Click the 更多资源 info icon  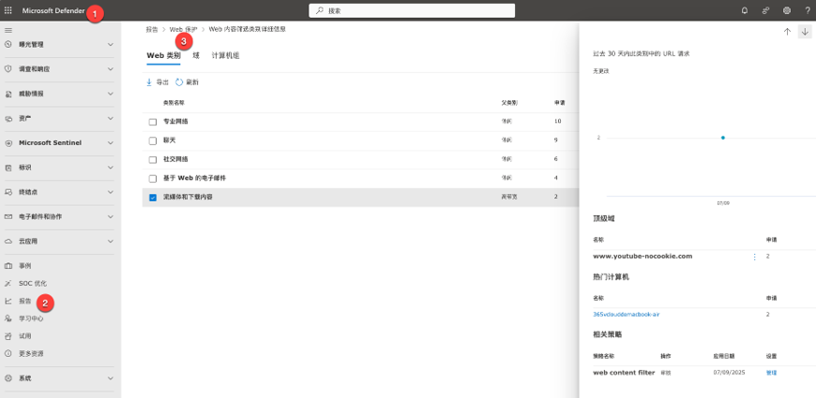tap(8, 354)
